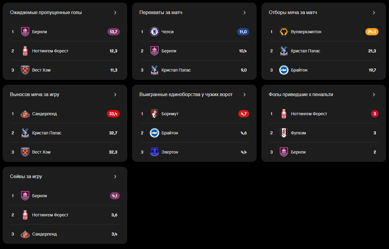Image resolution: width=389 pixels, height=249 pixels.
Task: Open Фолы приведшие к пенальти chevron
Action: 374,95
